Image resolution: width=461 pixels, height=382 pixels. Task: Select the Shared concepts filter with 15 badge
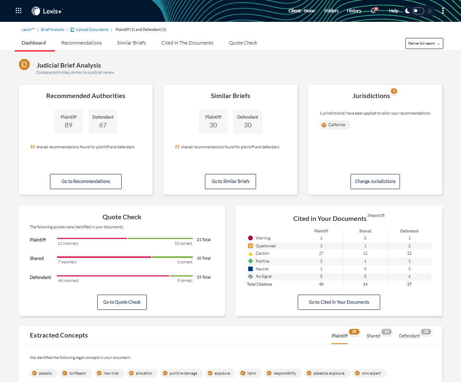[373, 335]
